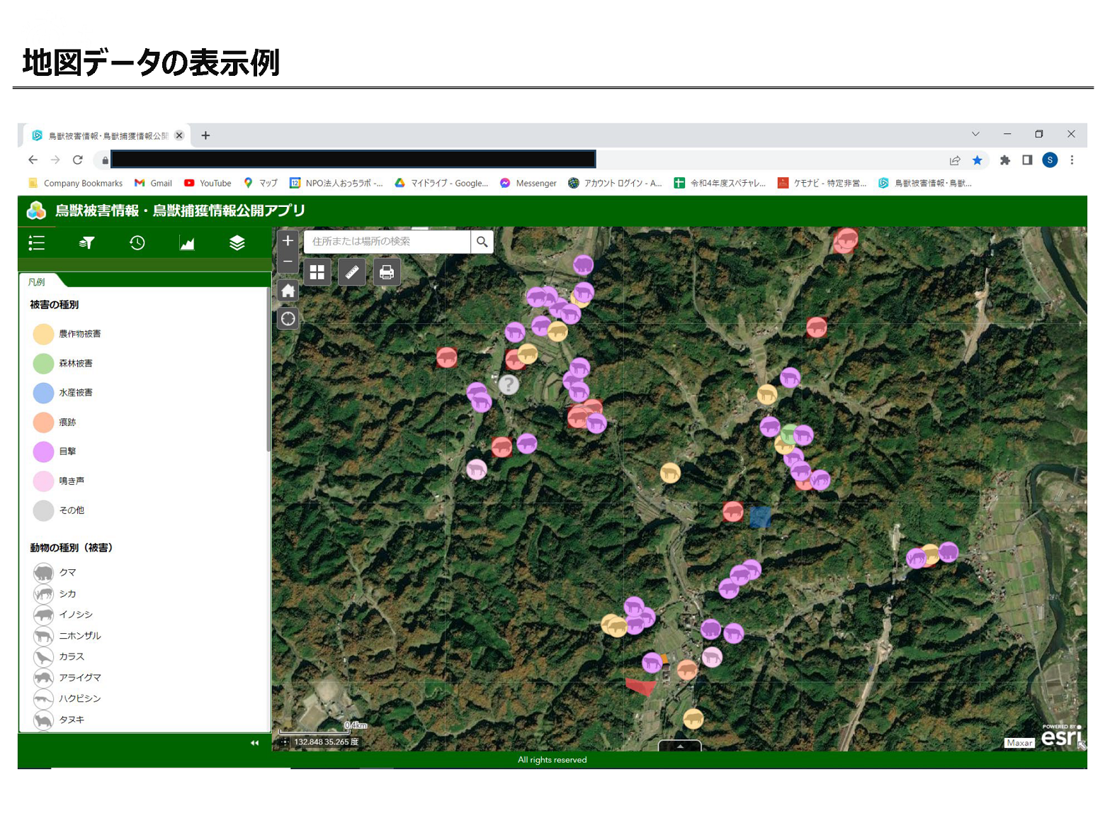The width and height of the screenshot is (1105, 833).
Task: Open the legend list widget icon
Action: tap(37, 243)
